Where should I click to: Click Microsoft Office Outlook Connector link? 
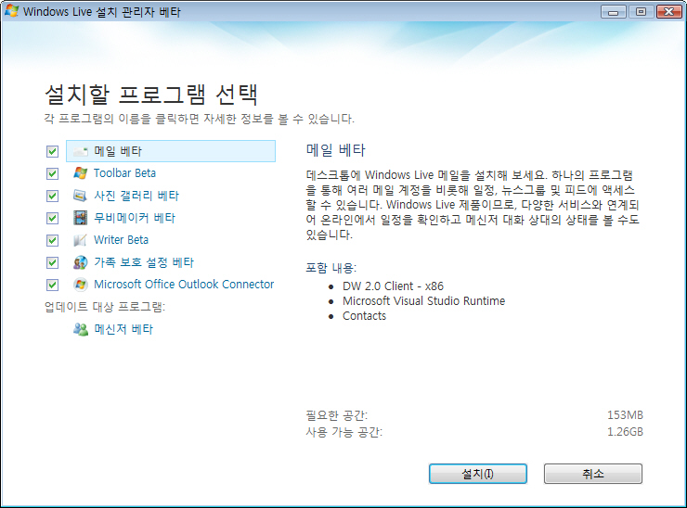pos(184,285)
